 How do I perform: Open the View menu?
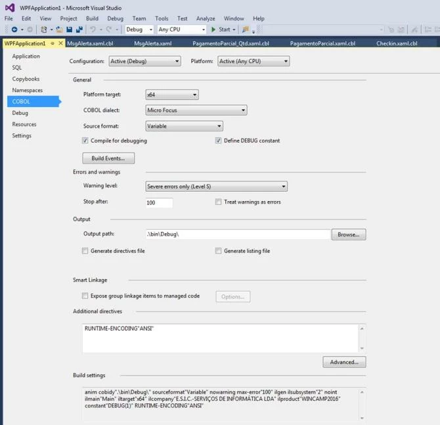45,18
